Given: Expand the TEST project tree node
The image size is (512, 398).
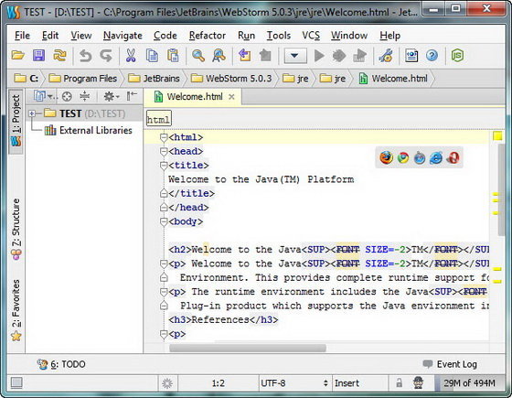Looking at the screenshot, I should coord(32,113).
